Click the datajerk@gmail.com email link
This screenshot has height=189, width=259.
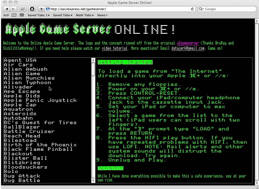(x=188, y=48)
